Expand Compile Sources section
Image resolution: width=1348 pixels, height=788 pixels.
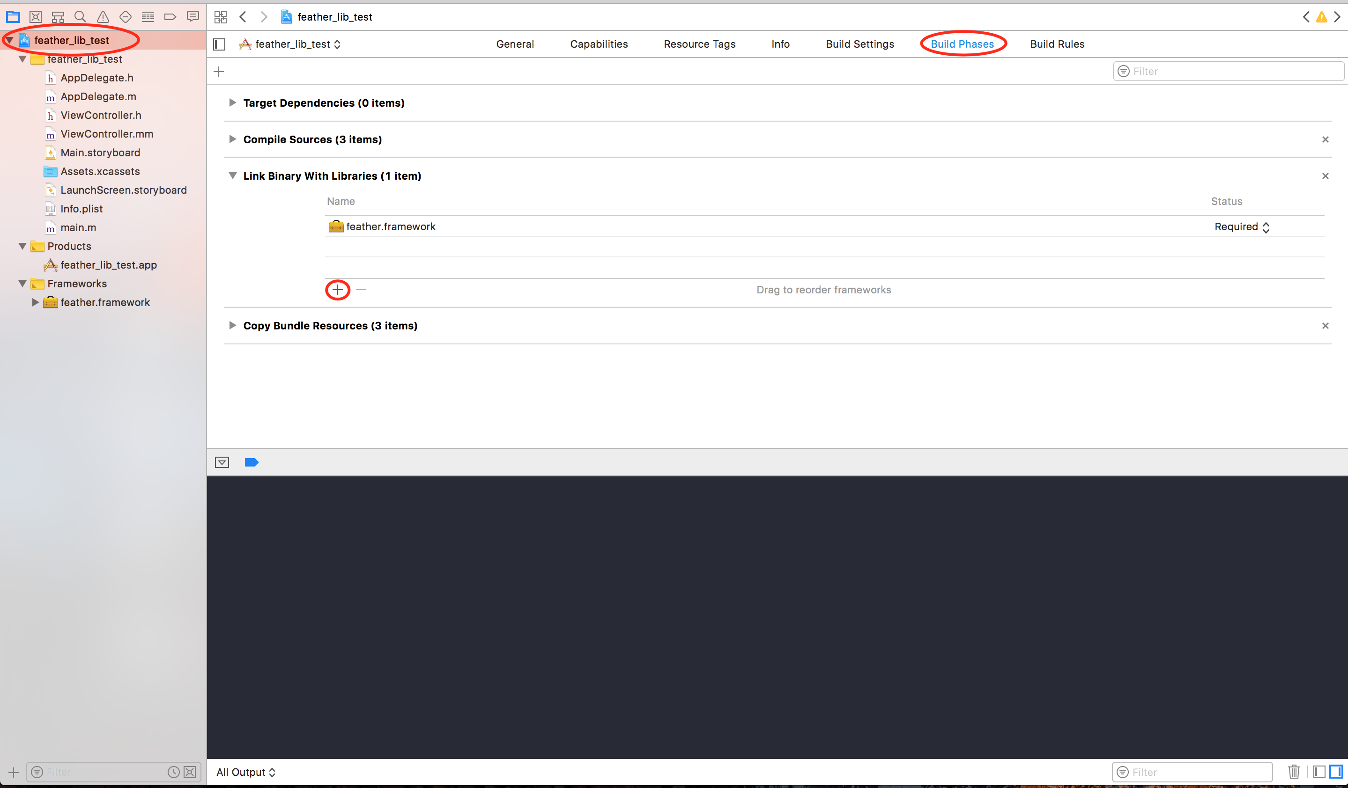tap(232, 139)
